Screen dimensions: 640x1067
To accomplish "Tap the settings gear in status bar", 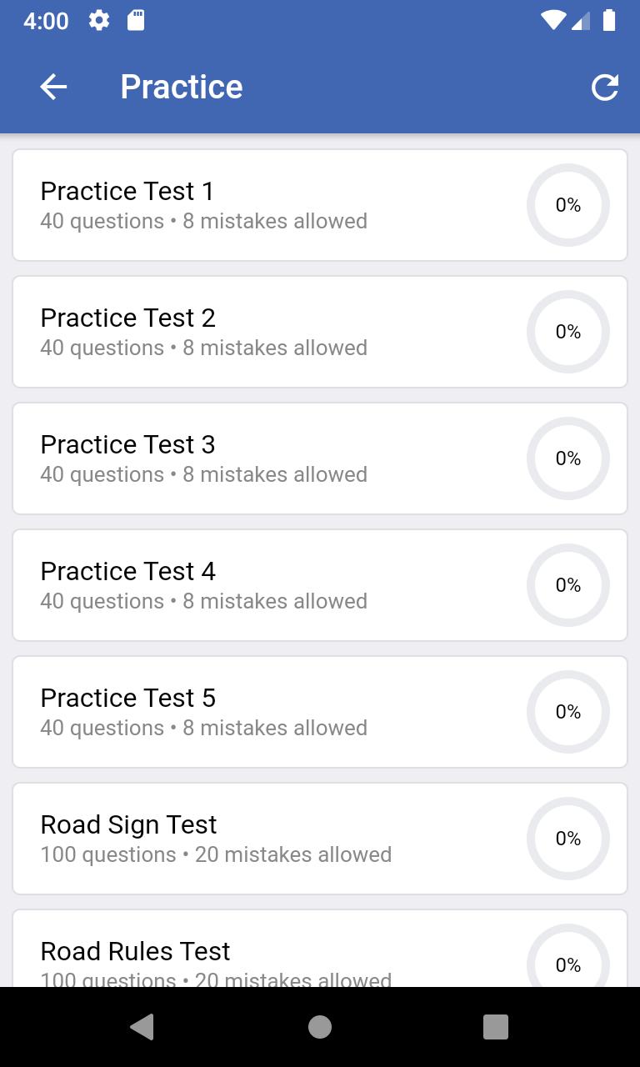I will point(99,21).
